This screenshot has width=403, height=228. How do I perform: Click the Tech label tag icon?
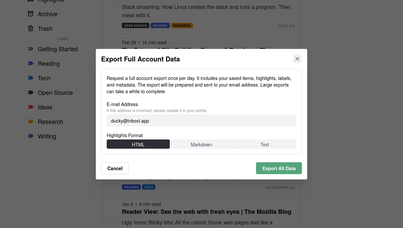tap(30, 78)
